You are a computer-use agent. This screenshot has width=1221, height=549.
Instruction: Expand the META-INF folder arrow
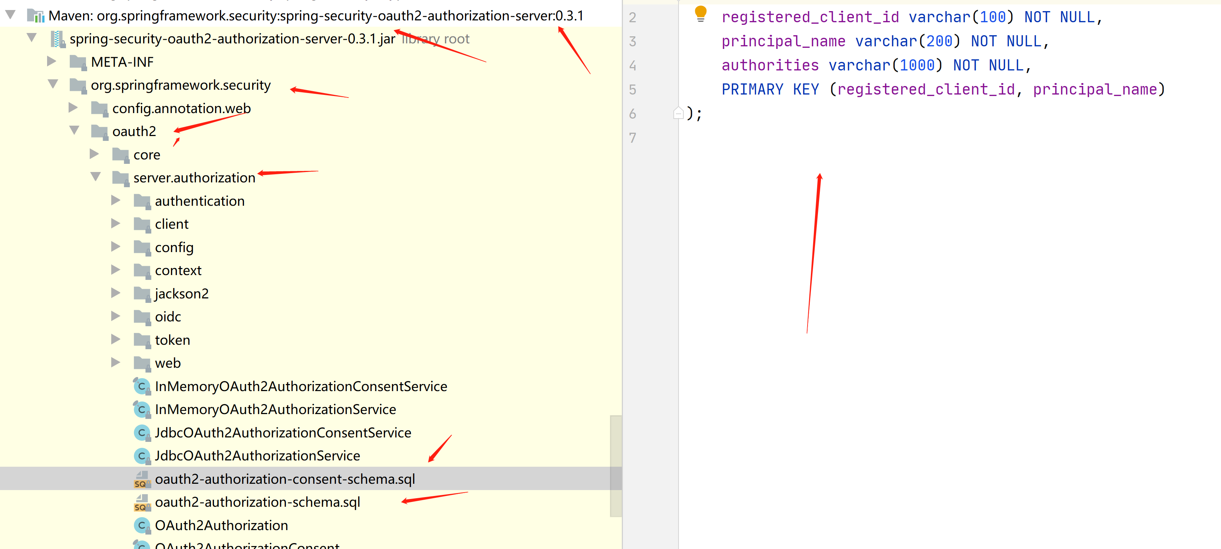click(52, 61)
